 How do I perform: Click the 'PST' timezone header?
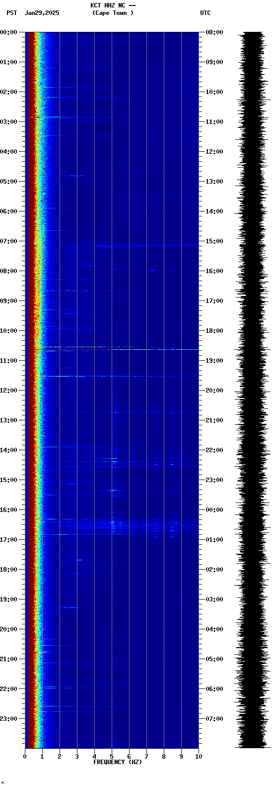[11, 13]
